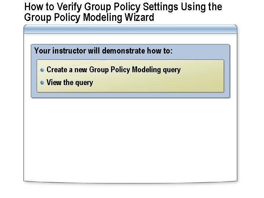Click the blue bullet beside 'Create a new'

click(x=43, y=70)
